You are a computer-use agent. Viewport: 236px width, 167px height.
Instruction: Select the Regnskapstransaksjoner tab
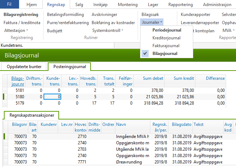point(31,115)
